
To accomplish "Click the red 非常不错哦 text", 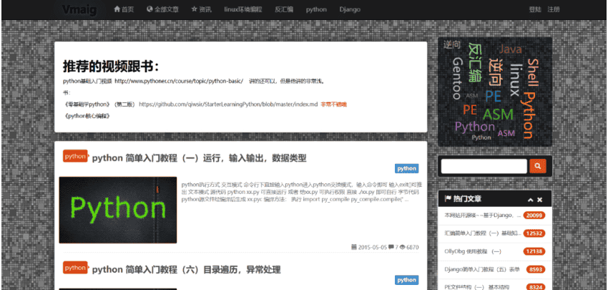I will click(333, 104).
